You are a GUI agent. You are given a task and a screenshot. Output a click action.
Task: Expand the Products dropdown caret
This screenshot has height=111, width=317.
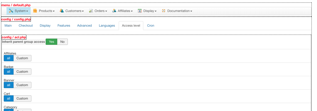tap(54, 11)
